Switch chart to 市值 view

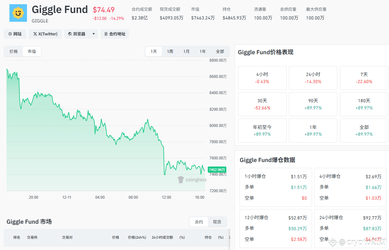[x=32, y=52]
